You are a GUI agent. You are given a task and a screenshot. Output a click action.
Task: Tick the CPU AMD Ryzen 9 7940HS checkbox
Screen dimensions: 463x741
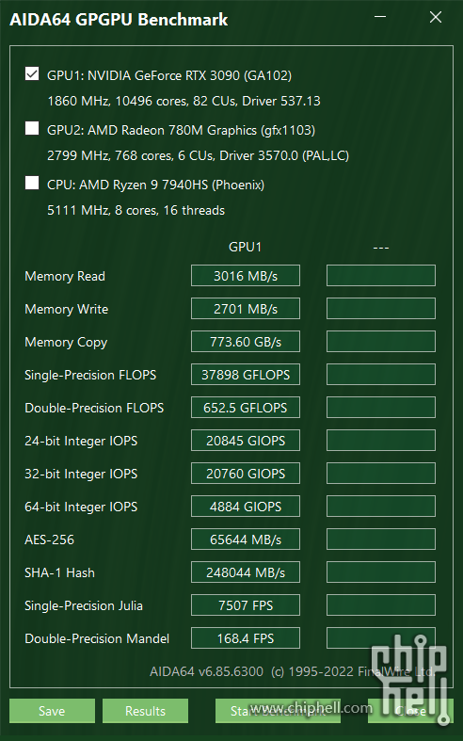32,184
